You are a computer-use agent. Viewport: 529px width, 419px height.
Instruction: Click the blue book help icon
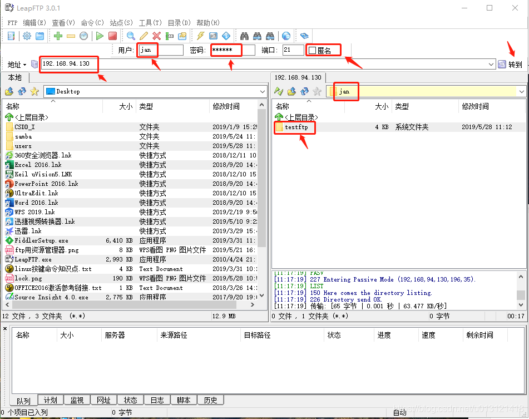tap(304, 36)
